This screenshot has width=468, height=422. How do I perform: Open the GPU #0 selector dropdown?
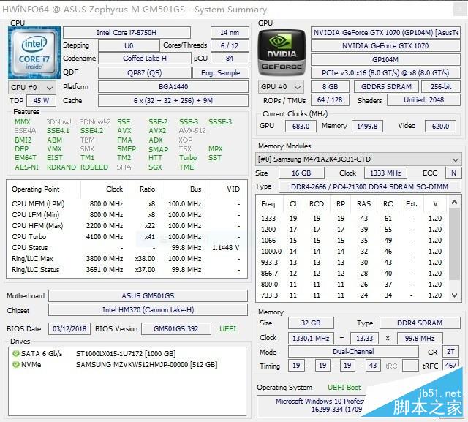coord(281,87)
